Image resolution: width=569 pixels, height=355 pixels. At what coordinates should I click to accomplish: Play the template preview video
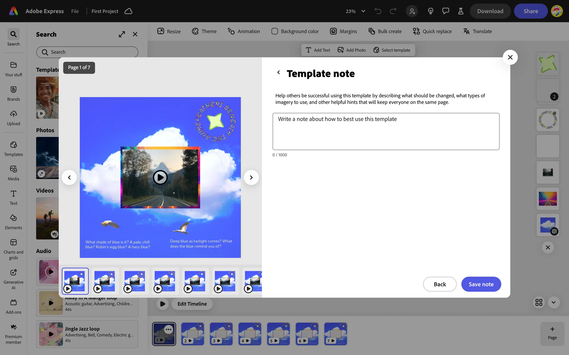click(160, 177)
